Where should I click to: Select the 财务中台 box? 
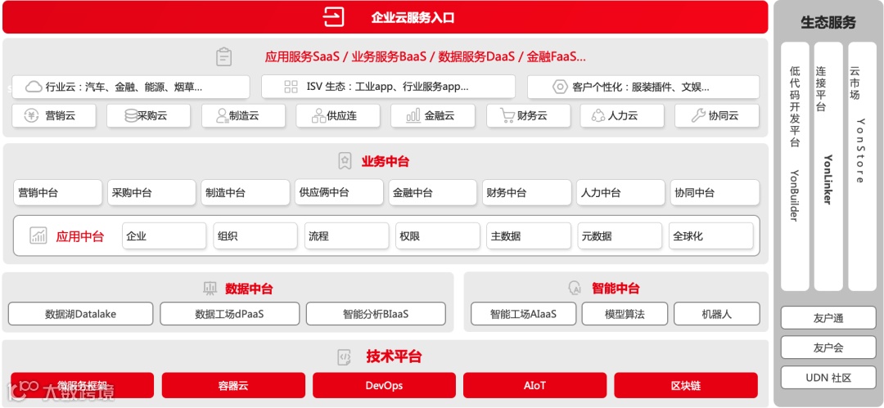[x=526, y=193]
